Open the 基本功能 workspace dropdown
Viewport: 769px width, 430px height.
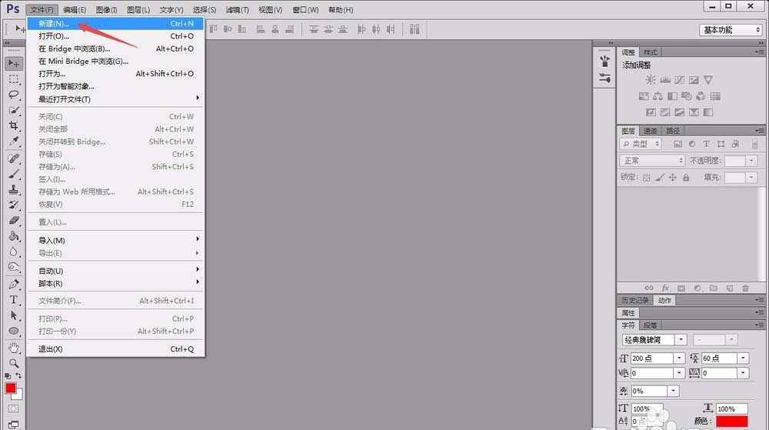(x=731, y=30)
